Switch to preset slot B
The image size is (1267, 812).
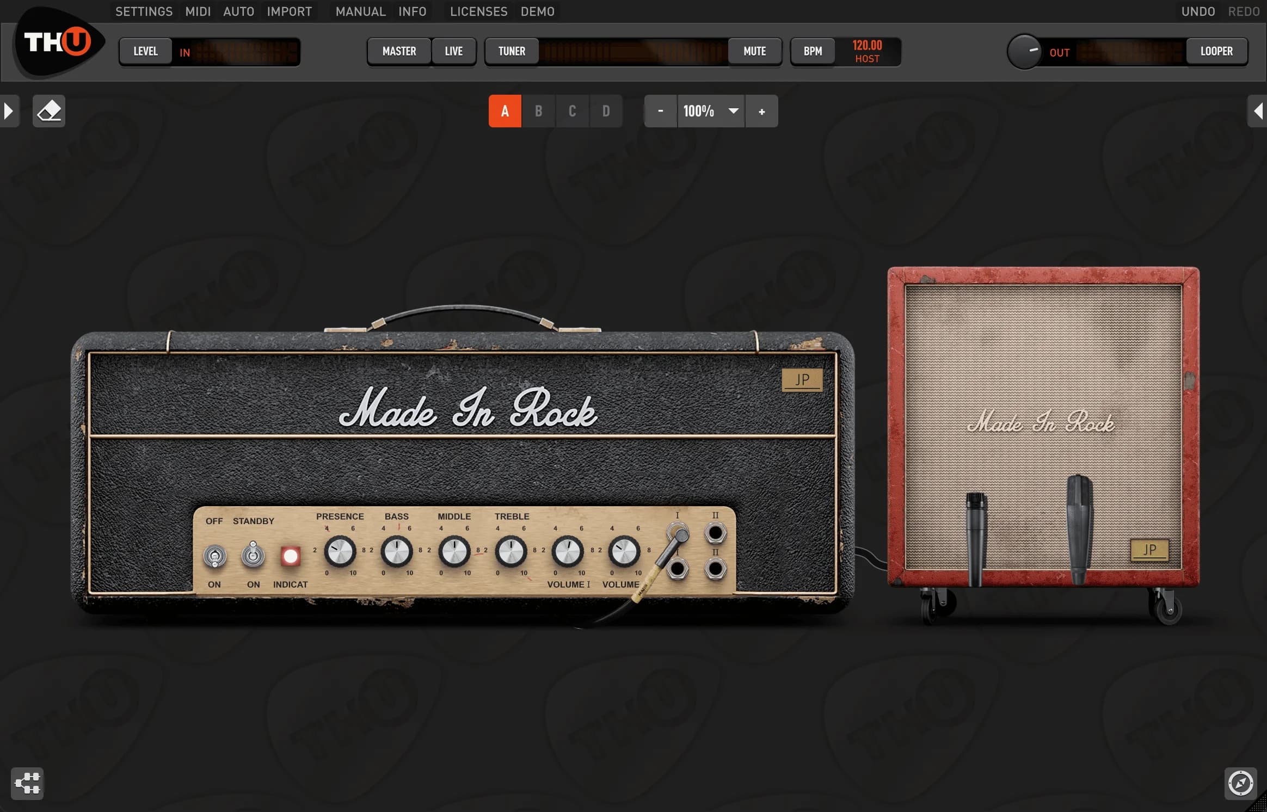click(538, 111)
